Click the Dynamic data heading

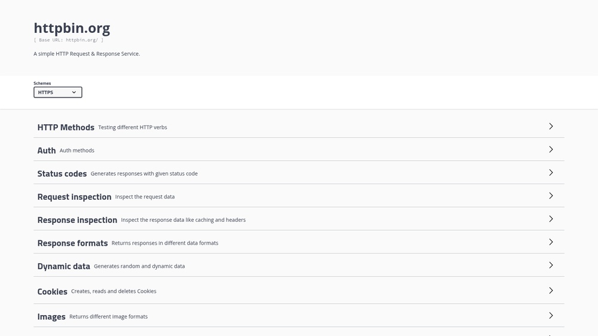64,266
